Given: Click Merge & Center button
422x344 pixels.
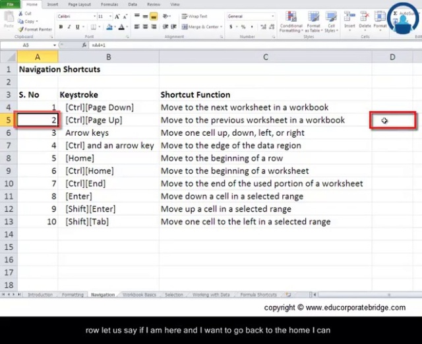Looking at the screenshot, I should click(x=200, y=26).
